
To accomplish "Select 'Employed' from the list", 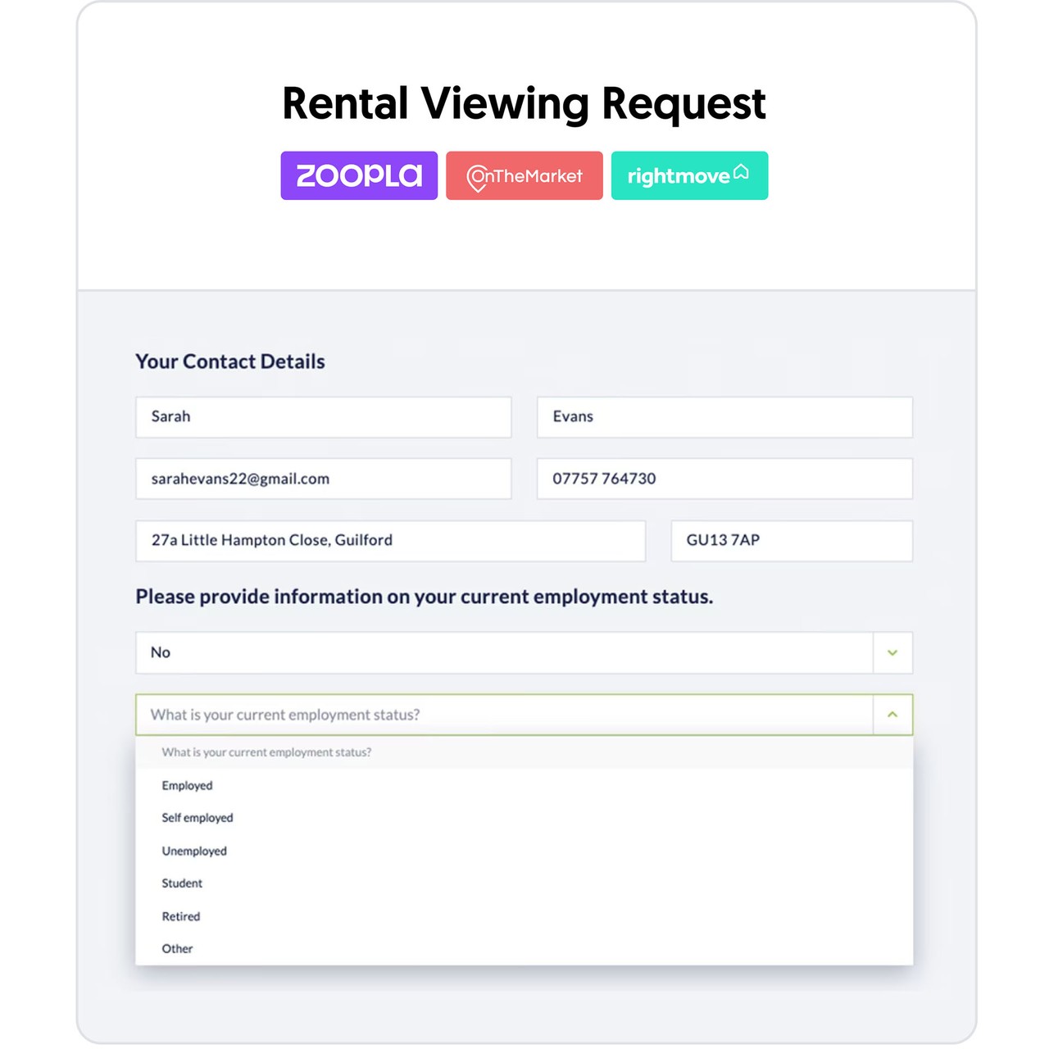I will [187, 785].
